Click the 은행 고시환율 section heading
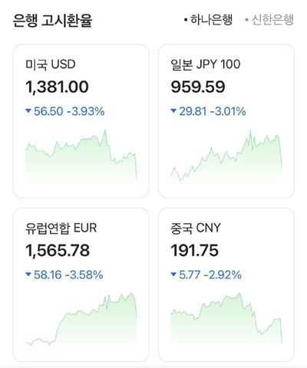 click(52, 21)
